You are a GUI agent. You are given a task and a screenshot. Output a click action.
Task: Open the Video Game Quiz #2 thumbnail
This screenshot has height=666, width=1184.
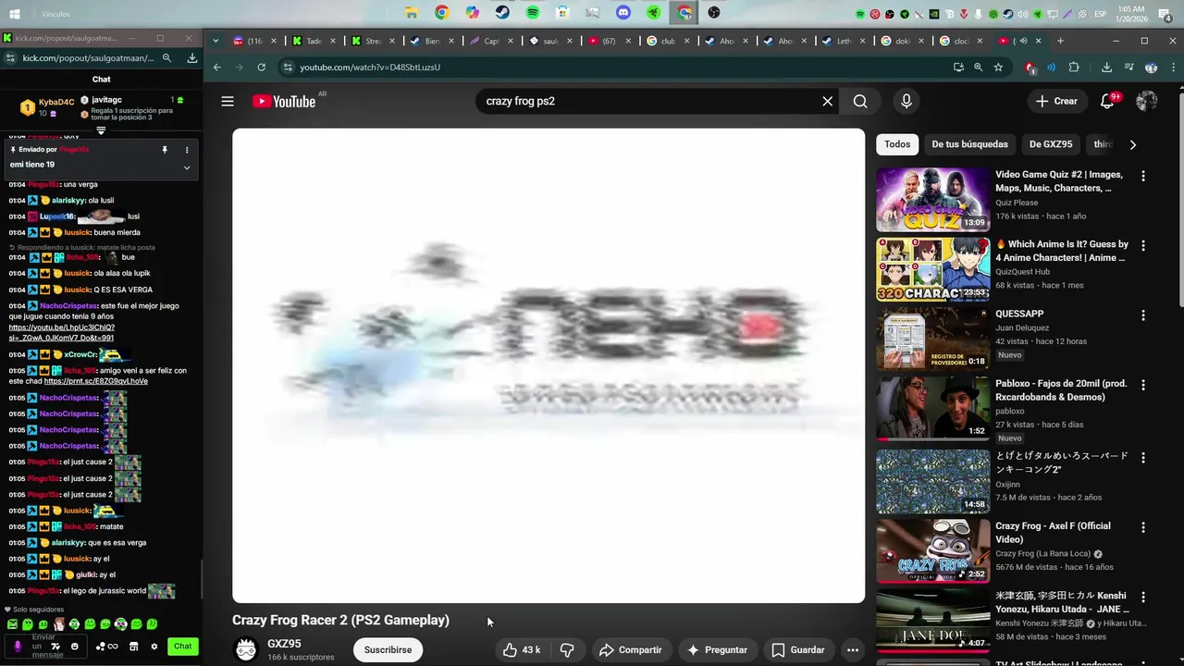(x=932, y=199)
